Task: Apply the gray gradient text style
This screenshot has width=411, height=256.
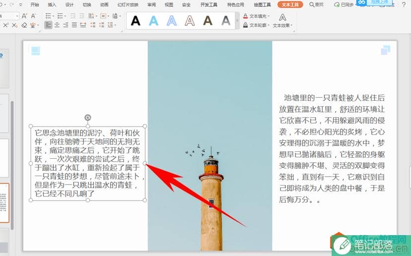Action: tap(226, 20)
